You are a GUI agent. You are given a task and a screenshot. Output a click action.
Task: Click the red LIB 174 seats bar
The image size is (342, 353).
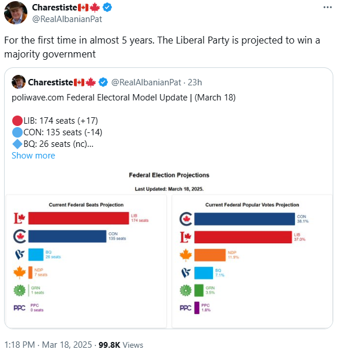[79, 218]
